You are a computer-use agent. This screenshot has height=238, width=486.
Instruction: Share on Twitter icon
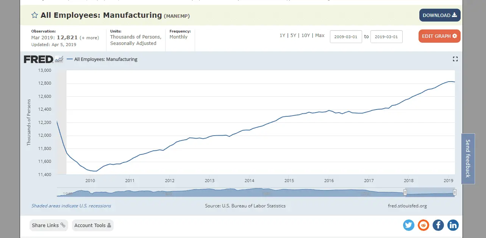[x=409, y=226]
